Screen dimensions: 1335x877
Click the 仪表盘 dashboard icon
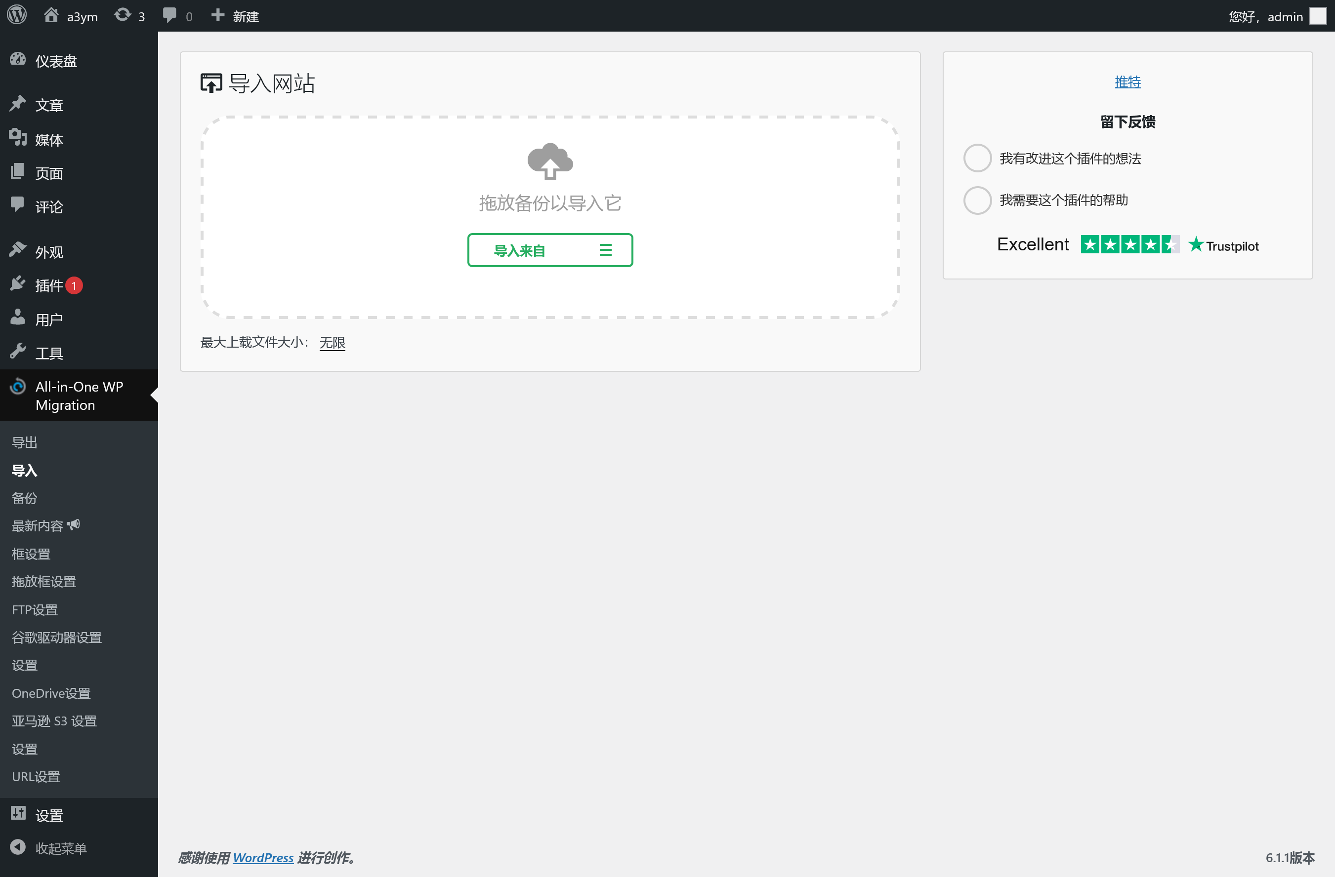click(x=18, y=59)
